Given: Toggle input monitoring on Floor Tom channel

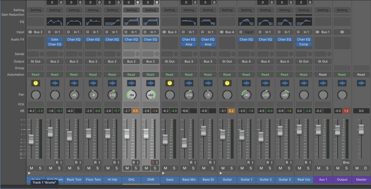Looking at the screenshot, I should [99, 162].
